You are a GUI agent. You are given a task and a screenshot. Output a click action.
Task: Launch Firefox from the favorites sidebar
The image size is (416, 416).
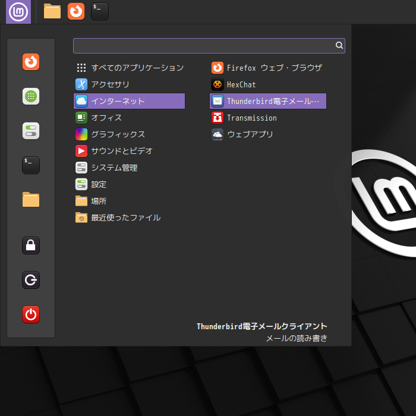[31, 62]
